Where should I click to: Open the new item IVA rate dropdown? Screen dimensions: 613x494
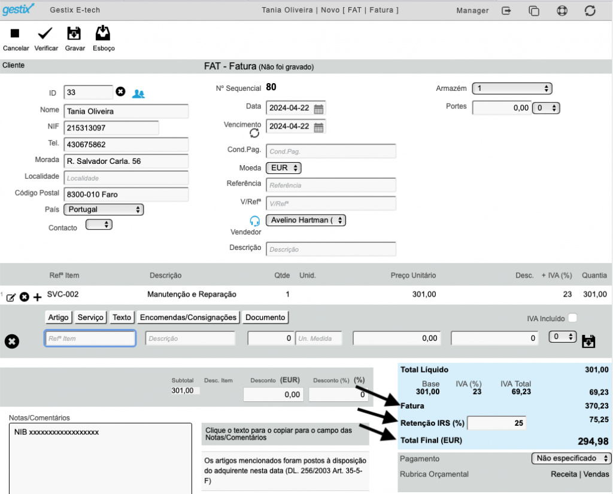[x=563, y=337]
